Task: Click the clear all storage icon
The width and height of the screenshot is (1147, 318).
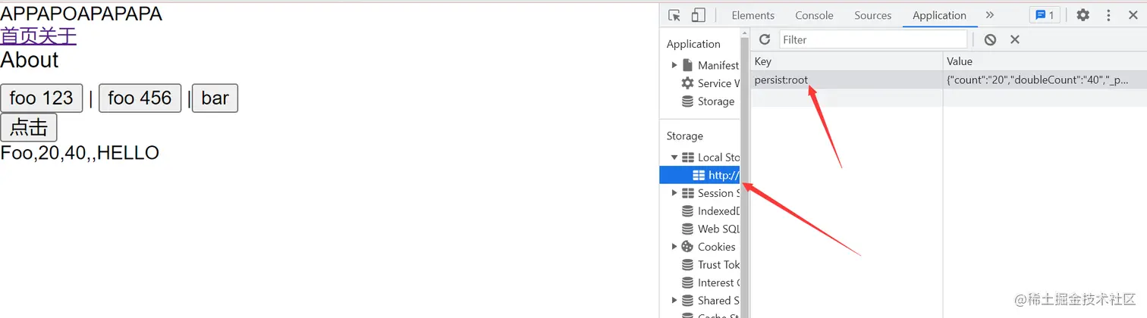Action: 990,39
